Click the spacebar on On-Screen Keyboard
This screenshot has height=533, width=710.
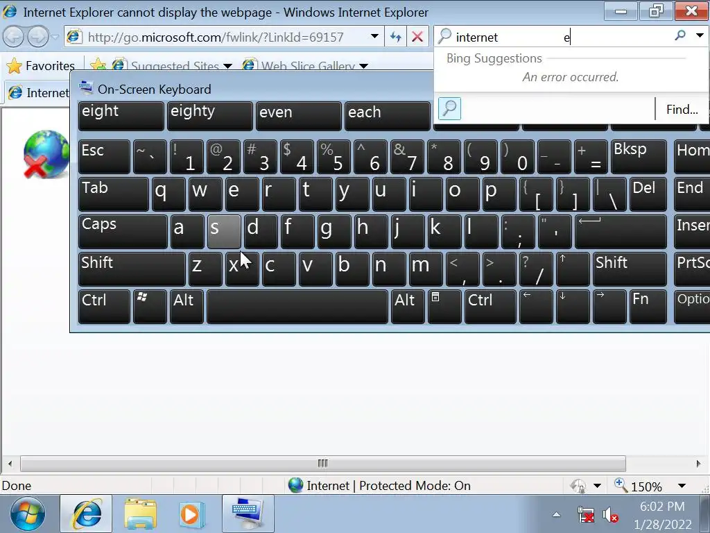coord(297,307)
